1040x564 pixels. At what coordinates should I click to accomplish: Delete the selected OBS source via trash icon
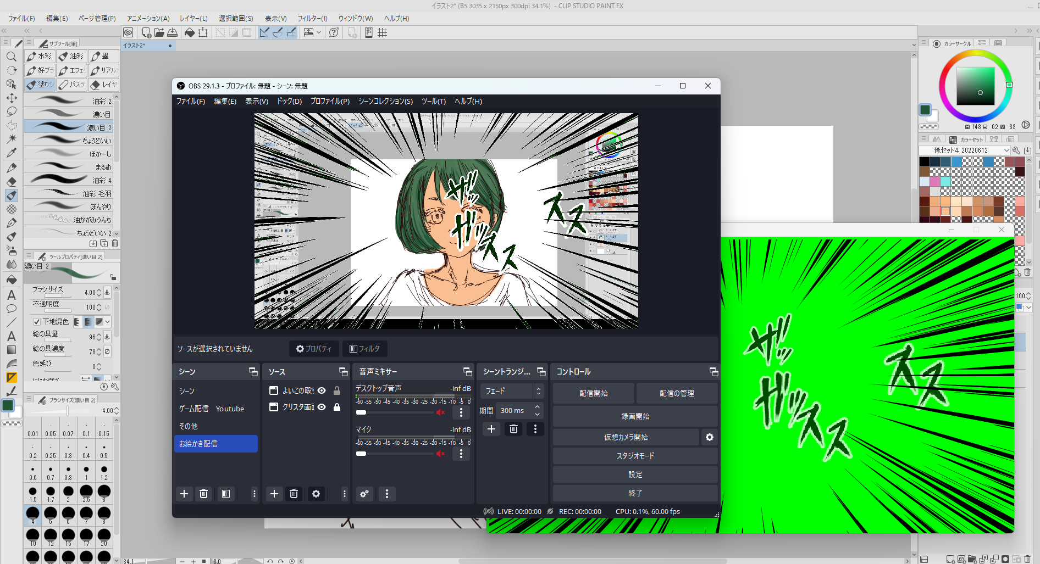(294, 494)
